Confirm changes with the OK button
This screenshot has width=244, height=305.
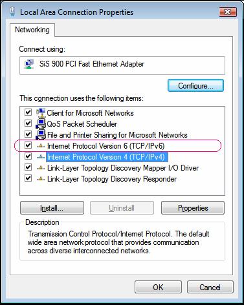pyautogui.click(x=158, y=287)
